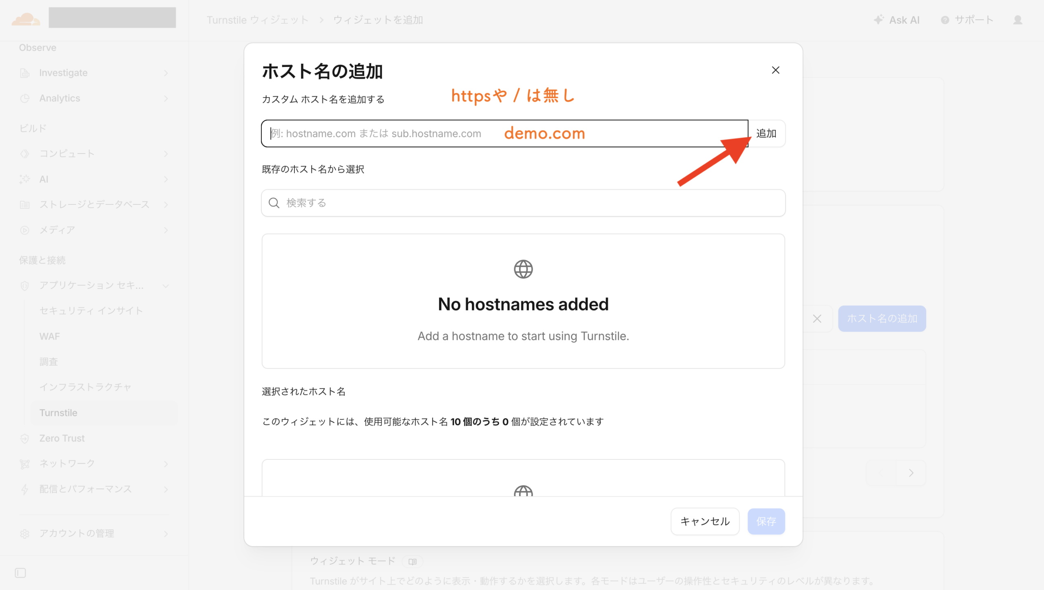
Task: Click the next-page arrow in background
Action: [x=911, y=472]
